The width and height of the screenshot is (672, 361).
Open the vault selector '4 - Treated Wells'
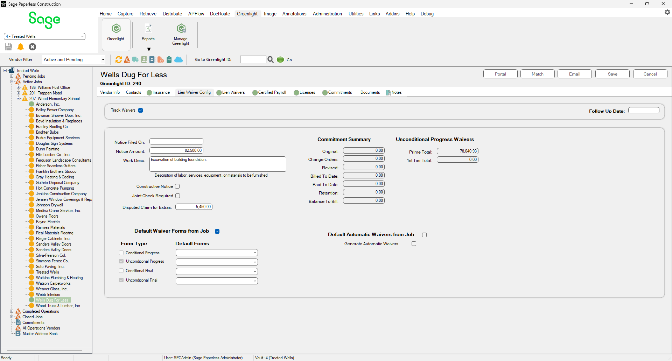(45, 36)
